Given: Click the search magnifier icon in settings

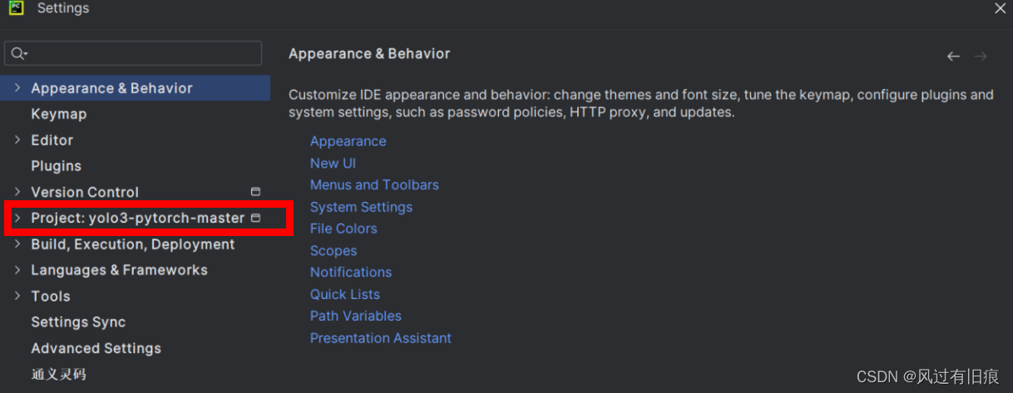Looking at the screenshot, I should (18, 53).
